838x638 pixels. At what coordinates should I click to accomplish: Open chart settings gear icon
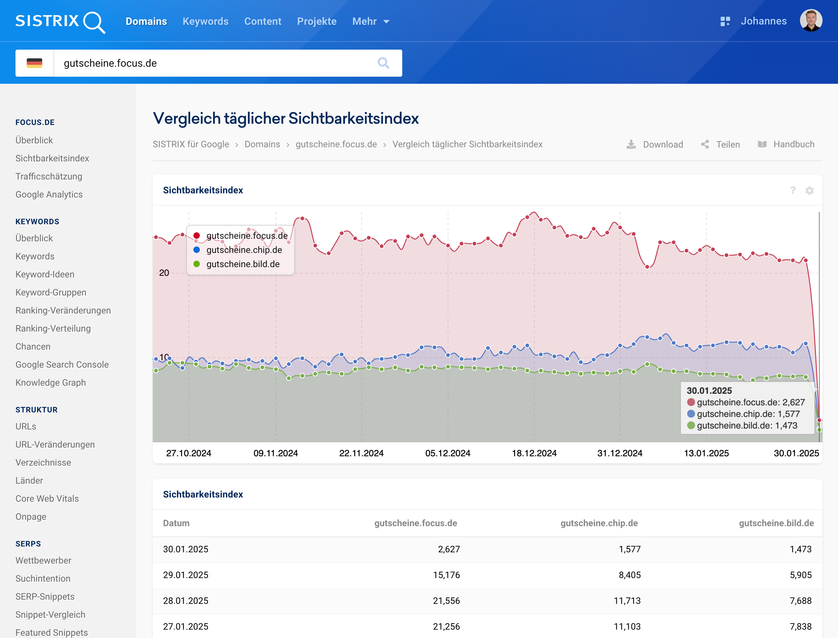click(x=810, y=190)
